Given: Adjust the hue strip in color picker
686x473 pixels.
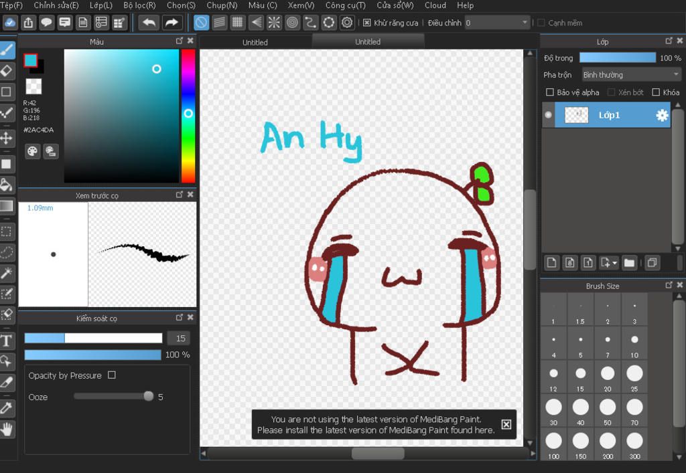Looking at the screenshot, I should pos(188,116).
